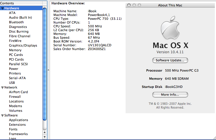Select Power in the sidebar

click(x=13, y=69)
